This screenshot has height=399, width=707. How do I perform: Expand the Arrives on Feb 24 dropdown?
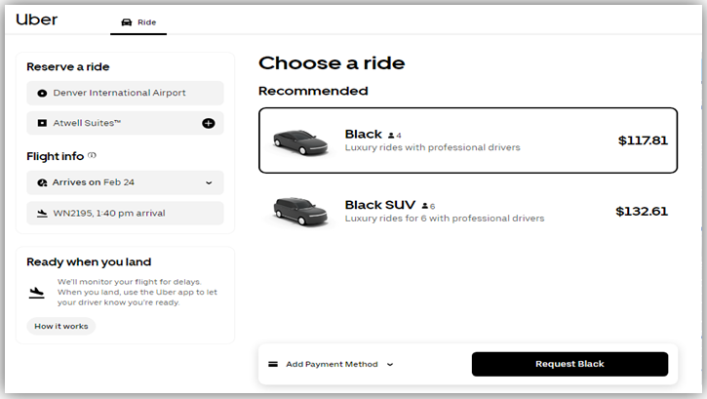tap(209, 182)
